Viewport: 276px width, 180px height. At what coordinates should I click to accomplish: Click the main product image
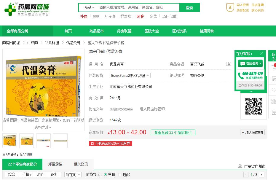[44, 86]
